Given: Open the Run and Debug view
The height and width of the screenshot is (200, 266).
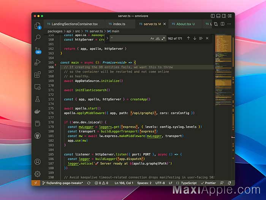Looking at the screenshot, I should [38, 62].
